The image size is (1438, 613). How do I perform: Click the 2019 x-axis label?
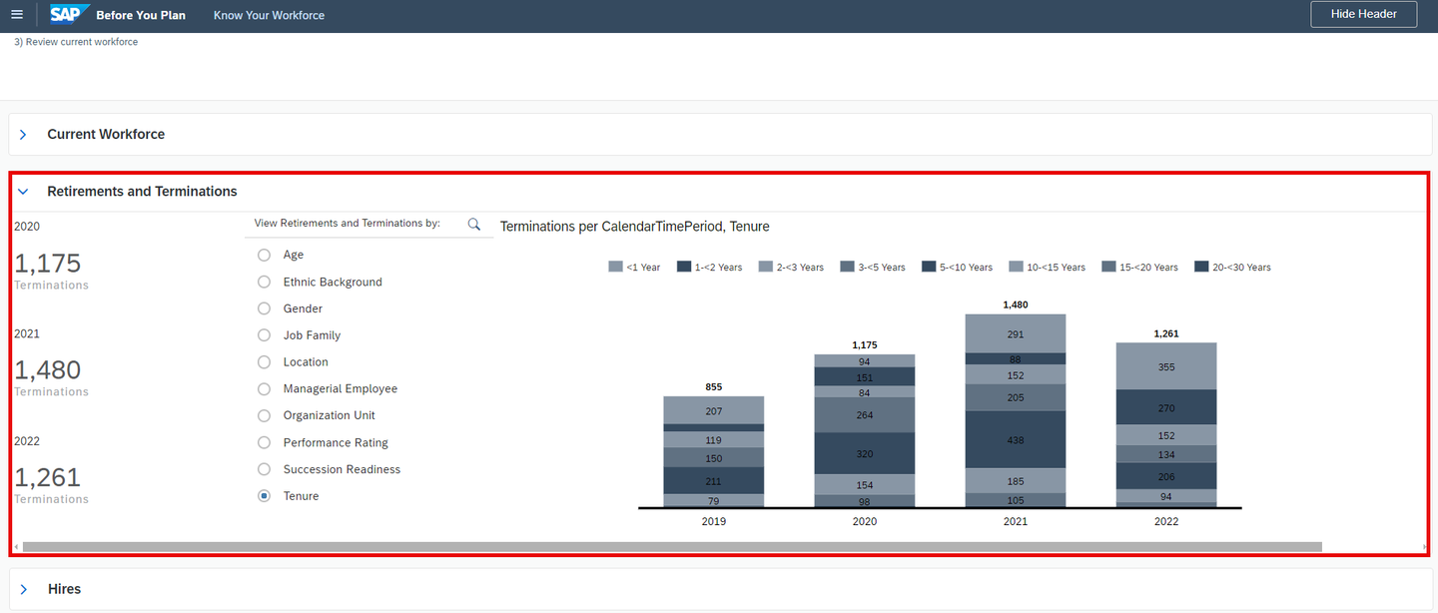[714, 521]
